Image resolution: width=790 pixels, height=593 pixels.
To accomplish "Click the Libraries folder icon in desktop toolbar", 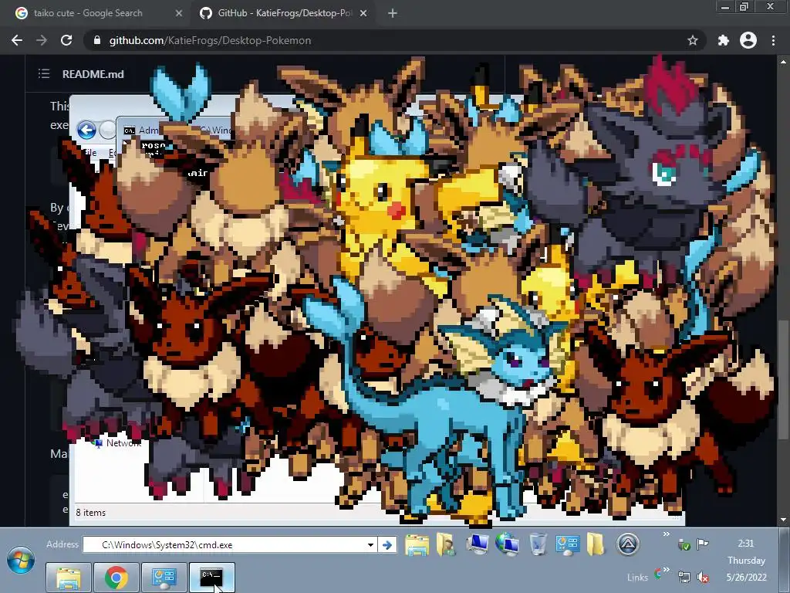I will click(x=417, y=545).
